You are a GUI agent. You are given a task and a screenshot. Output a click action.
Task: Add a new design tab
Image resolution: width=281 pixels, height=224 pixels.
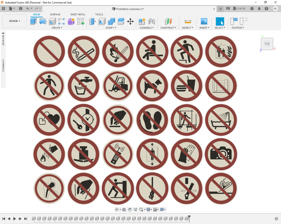tap(220, 8)
